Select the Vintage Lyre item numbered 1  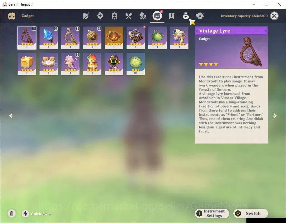[27, 38]
